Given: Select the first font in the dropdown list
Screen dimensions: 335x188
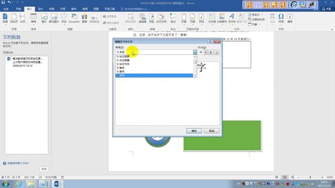Looking at the screenshot, I should 154,56.
